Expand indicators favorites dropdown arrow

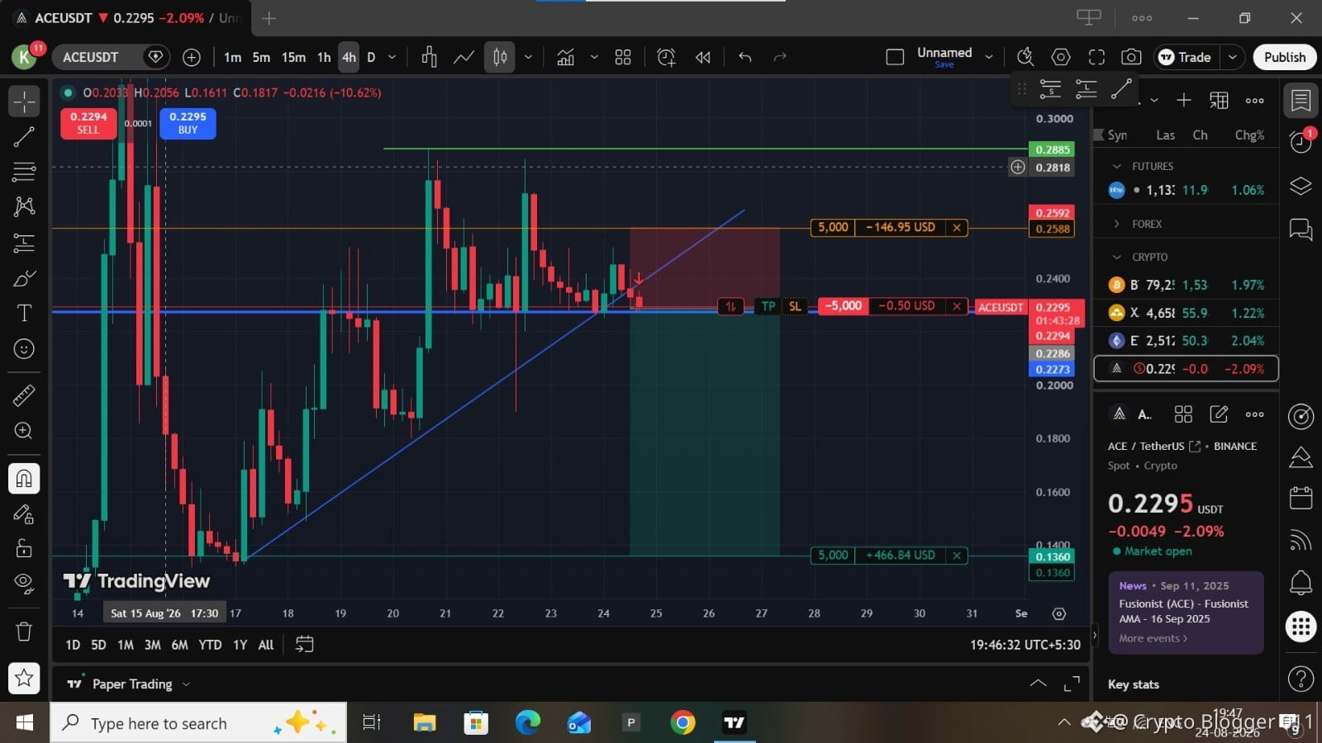[x=593, y=57]
